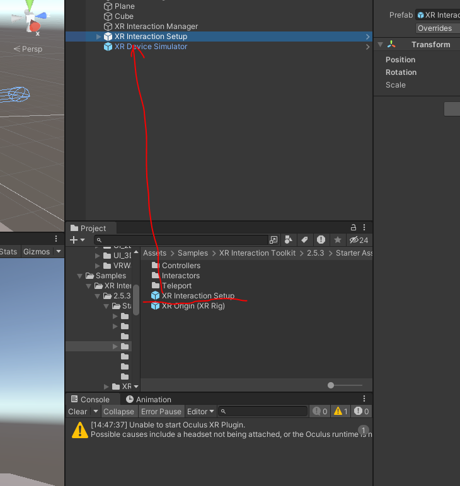This screenshot has width=460, height=486.
Task: Select the Cube object in Hierarchy
Action: (x=124, y=16)
